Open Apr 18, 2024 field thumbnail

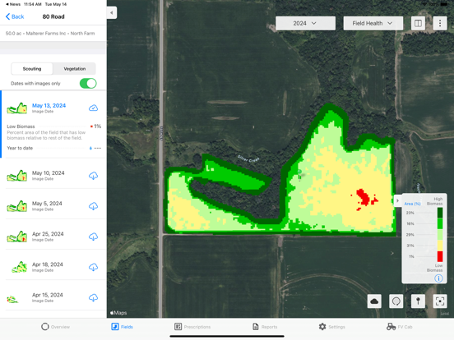(x=19, y=267)
